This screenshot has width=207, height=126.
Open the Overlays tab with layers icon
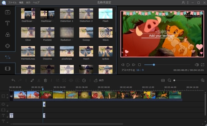(x=8, y=46)
